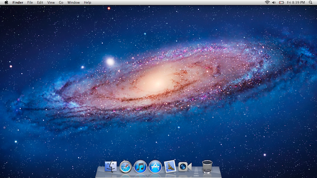317x178 pixels.
Task: Open the File menu
Action: (30, 2)
